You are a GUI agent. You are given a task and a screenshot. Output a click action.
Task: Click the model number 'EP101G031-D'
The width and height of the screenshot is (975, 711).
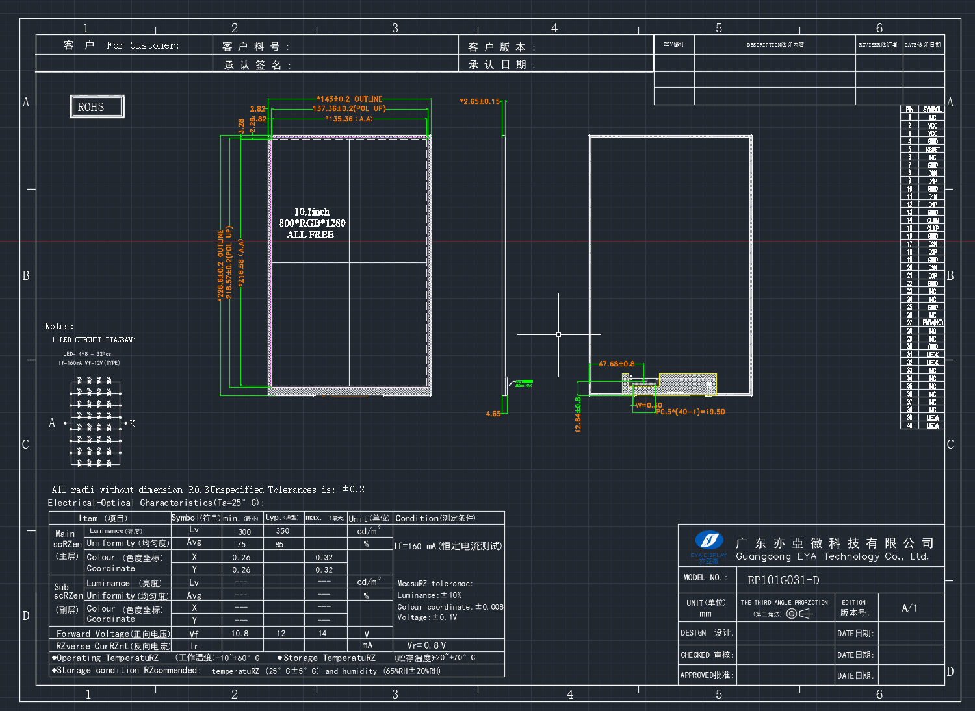click(x=783, y=580)
